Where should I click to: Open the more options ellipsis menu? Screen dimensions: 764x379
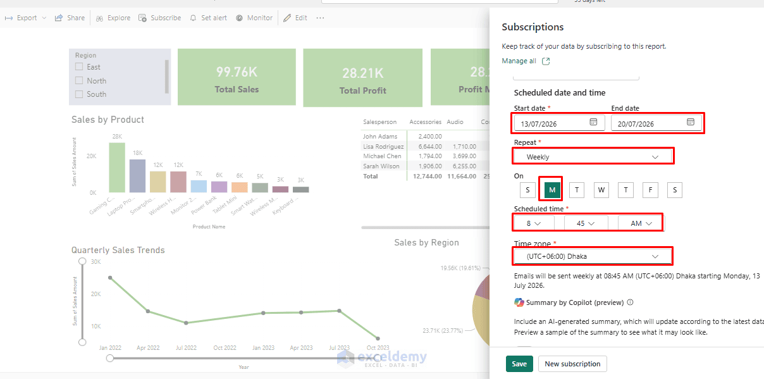point(320,18)
